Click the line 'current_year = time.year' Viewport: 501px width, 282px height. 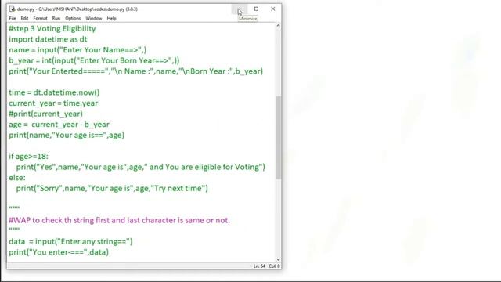pos(53,103)
